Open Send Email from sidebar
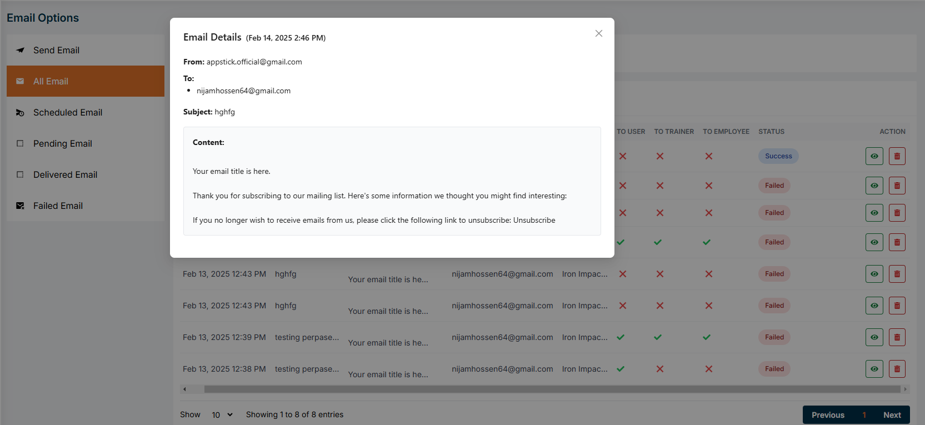The image size is (925, 425). (86, 50)
